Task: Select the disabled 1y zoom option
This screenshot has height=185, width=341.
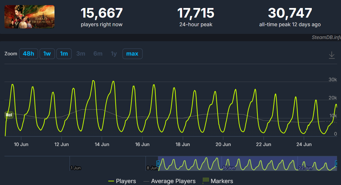Action: [x=114, y=54]
